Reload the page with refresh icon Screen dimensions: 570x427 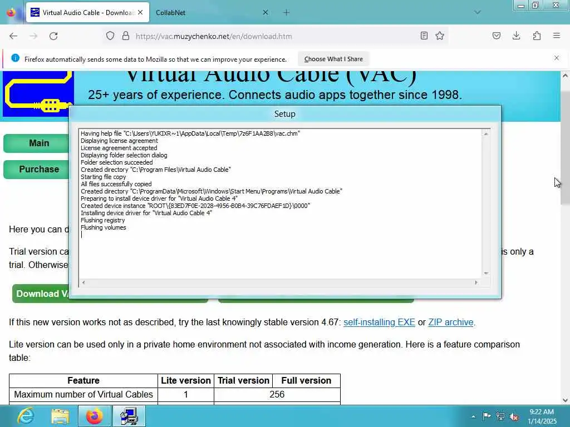pos(53,36)
